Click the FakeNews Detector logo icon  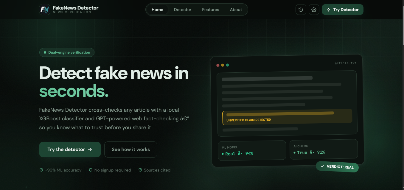tap(45, 10)
